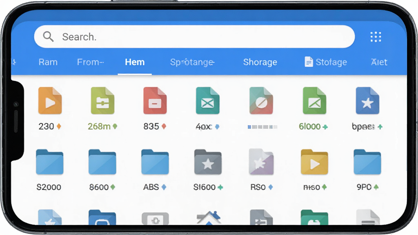This screenshot has width=418, height=235.
Task: Open the teal mail file labeled 4ox
Action: [208, 101]
